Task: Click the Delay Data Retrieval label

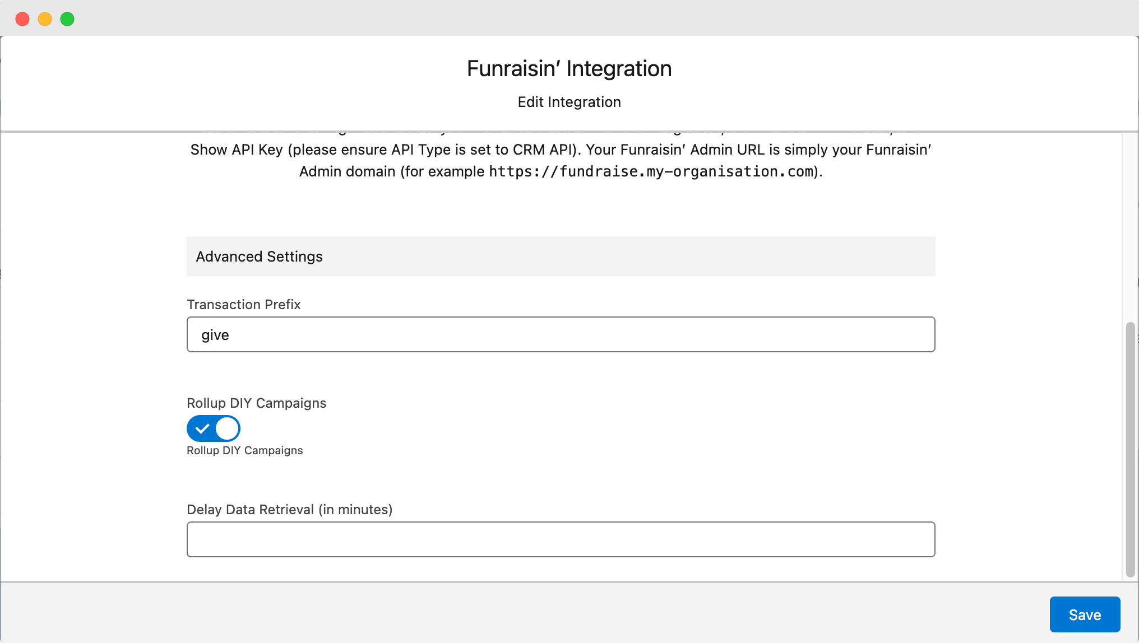Action: [x=289, y=510]
